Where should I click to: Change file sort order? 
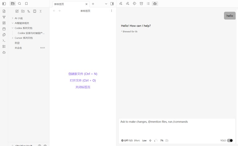tap(29, 11)
